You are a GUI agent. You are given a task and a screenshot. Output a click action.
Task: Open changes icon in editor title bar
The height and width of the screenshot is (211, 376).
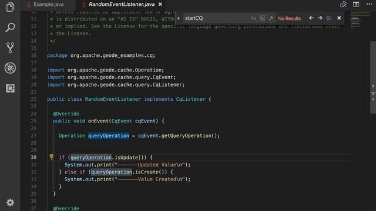[343, 4]
